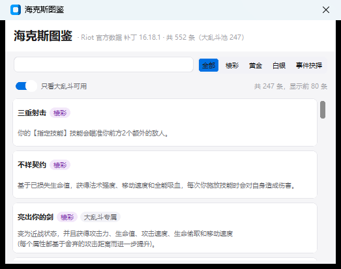341x269 pixels.
Task: Click the 棱彩 badge next to 不祥契约
Action: pos(60,165)
